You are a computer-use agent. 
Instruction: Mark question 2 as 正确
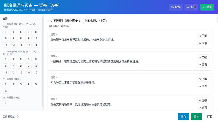[x=203, y=57]
